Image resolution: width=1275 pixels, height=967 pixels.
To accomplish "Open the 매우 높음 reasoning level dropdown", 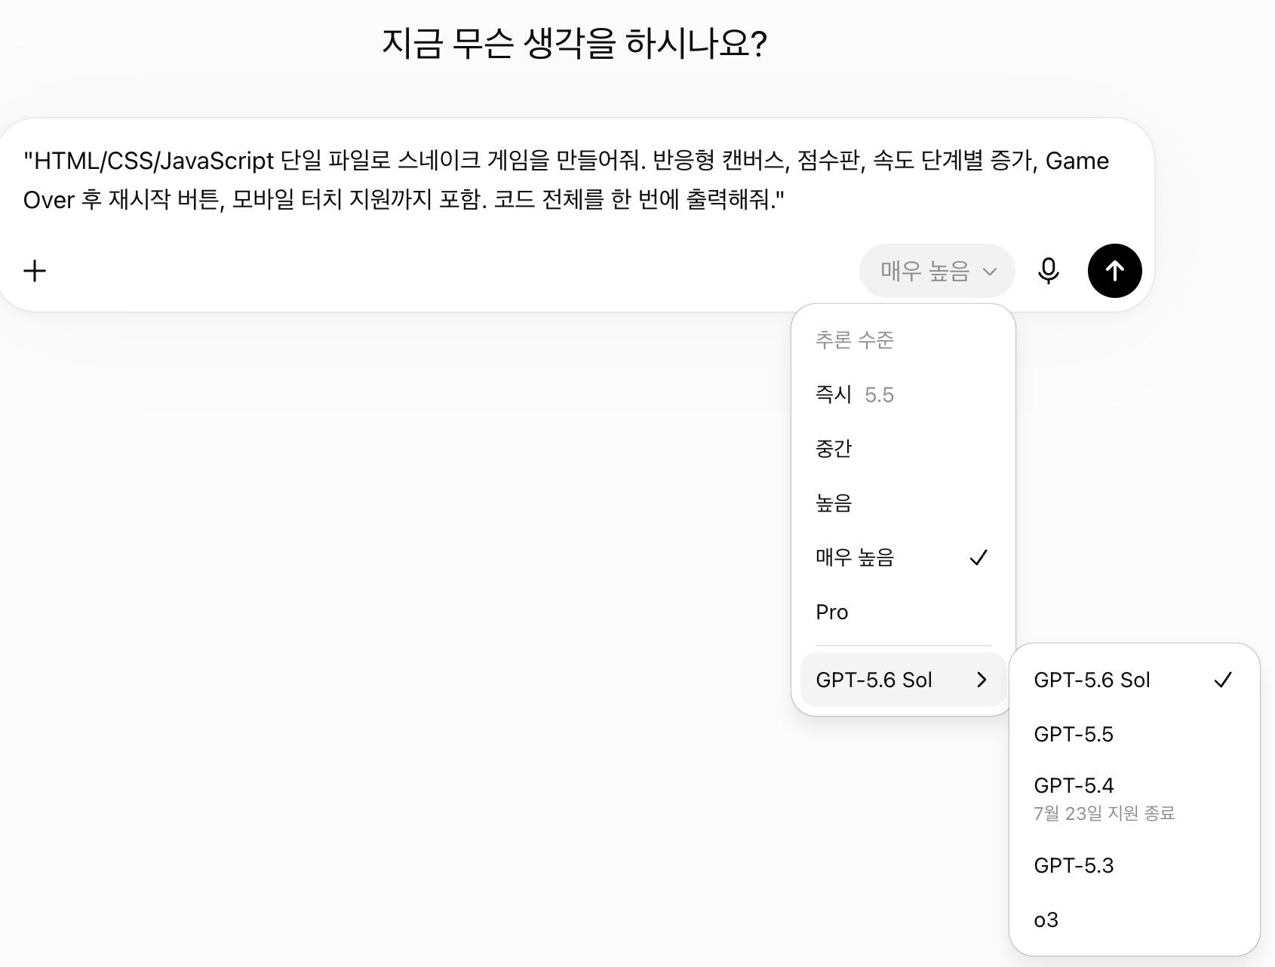I will tap(936, 271).
